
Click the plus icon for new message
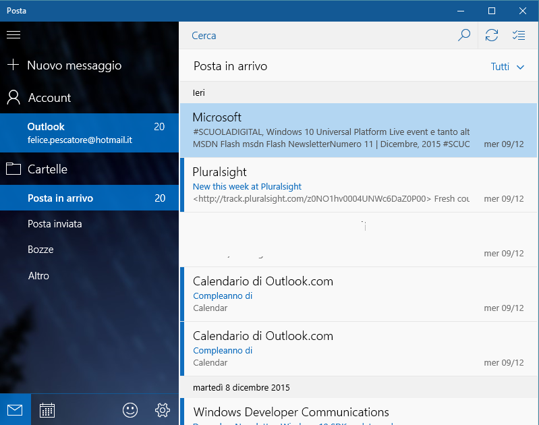point(13,65)
